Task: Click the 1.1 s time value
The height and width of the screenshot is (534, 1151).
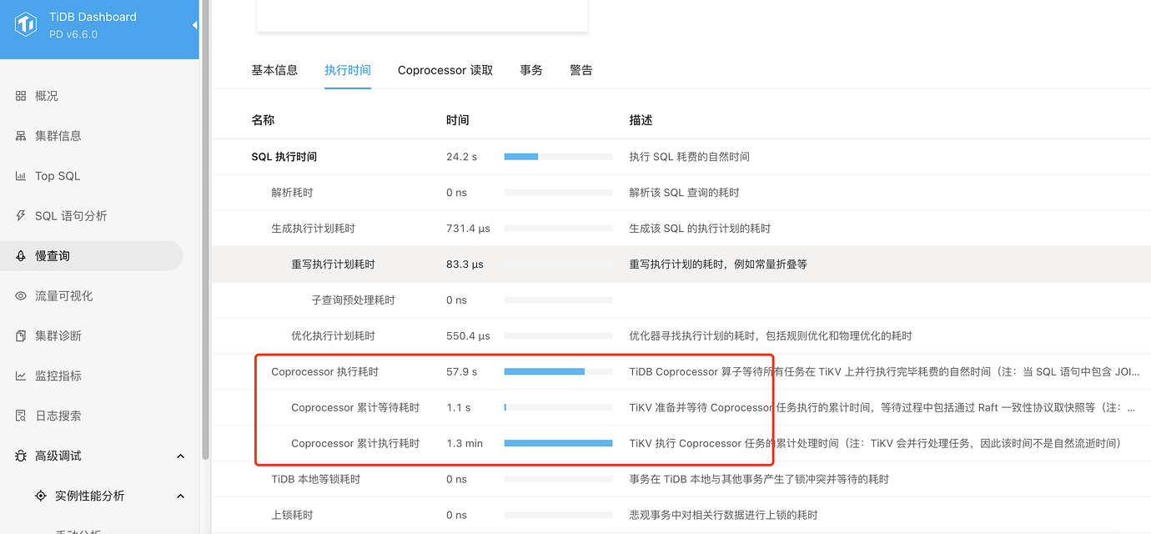Action: pyautogui.click(x=458, y=408)
